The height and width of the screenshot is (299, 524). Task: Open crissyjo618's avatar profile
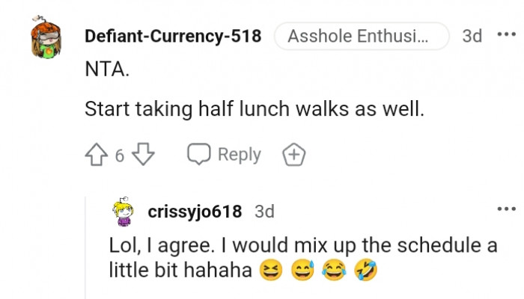pos(124,212)
